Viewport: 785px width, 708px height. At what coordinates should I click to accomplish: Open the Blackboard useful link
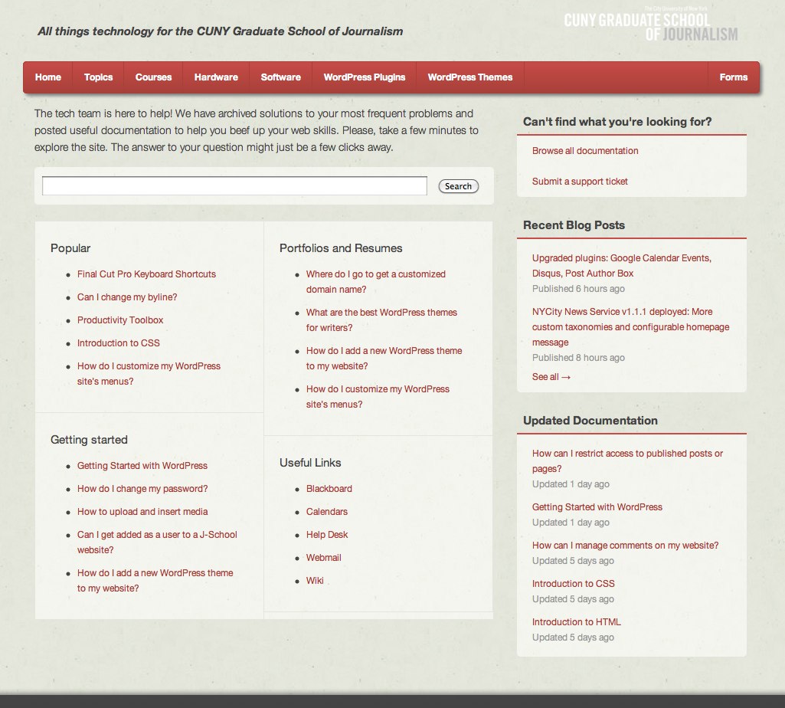(x=329, y=489)
